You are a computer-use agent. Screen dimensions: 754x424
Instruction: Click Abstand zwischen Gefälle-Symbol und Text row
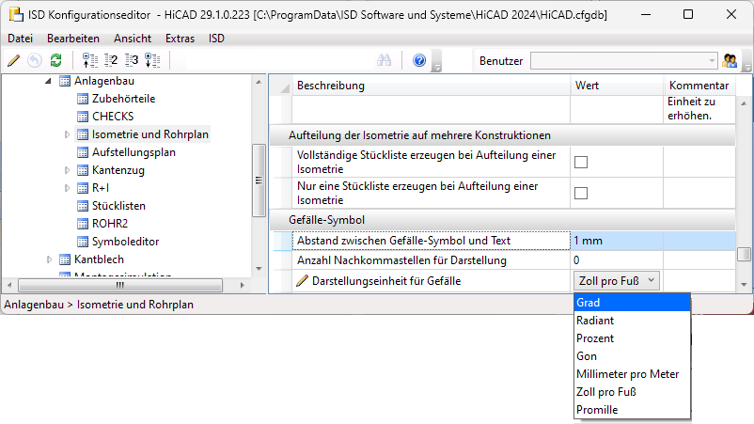431,241
